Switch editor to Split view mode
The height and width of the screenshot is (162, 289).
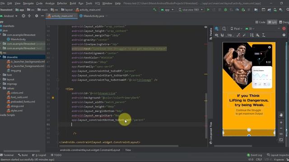272,22
